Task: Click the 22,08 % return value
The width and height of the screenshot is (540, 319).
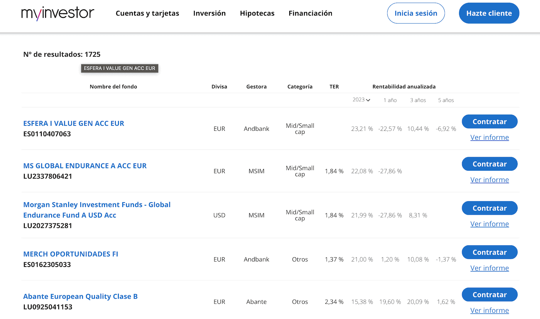Action: click(362, 171)
